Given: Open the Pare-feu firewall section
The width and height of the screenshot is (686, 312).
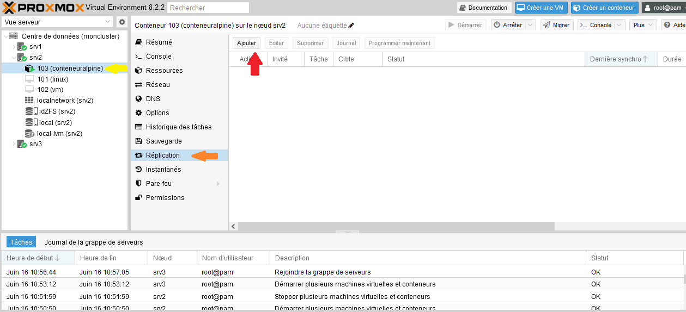Looking at the screenshot, I should (x=159, y=184).
